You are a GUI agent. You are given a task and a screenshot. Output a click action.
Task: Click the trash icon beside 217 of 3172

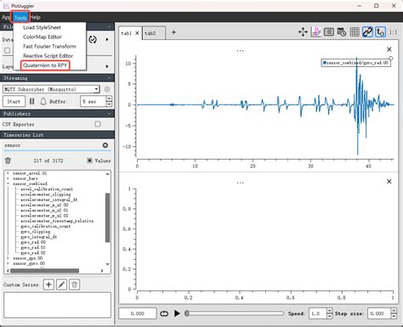click(8, 161)
